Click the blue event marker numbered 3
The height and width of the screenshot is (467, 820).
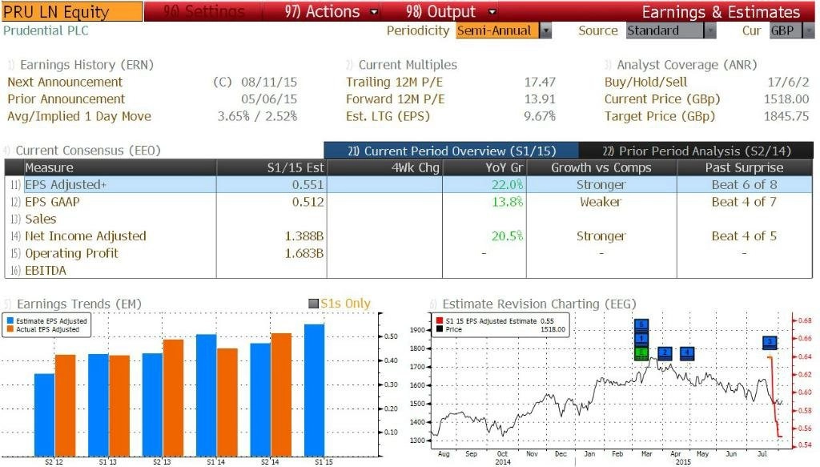coord(770,343)
